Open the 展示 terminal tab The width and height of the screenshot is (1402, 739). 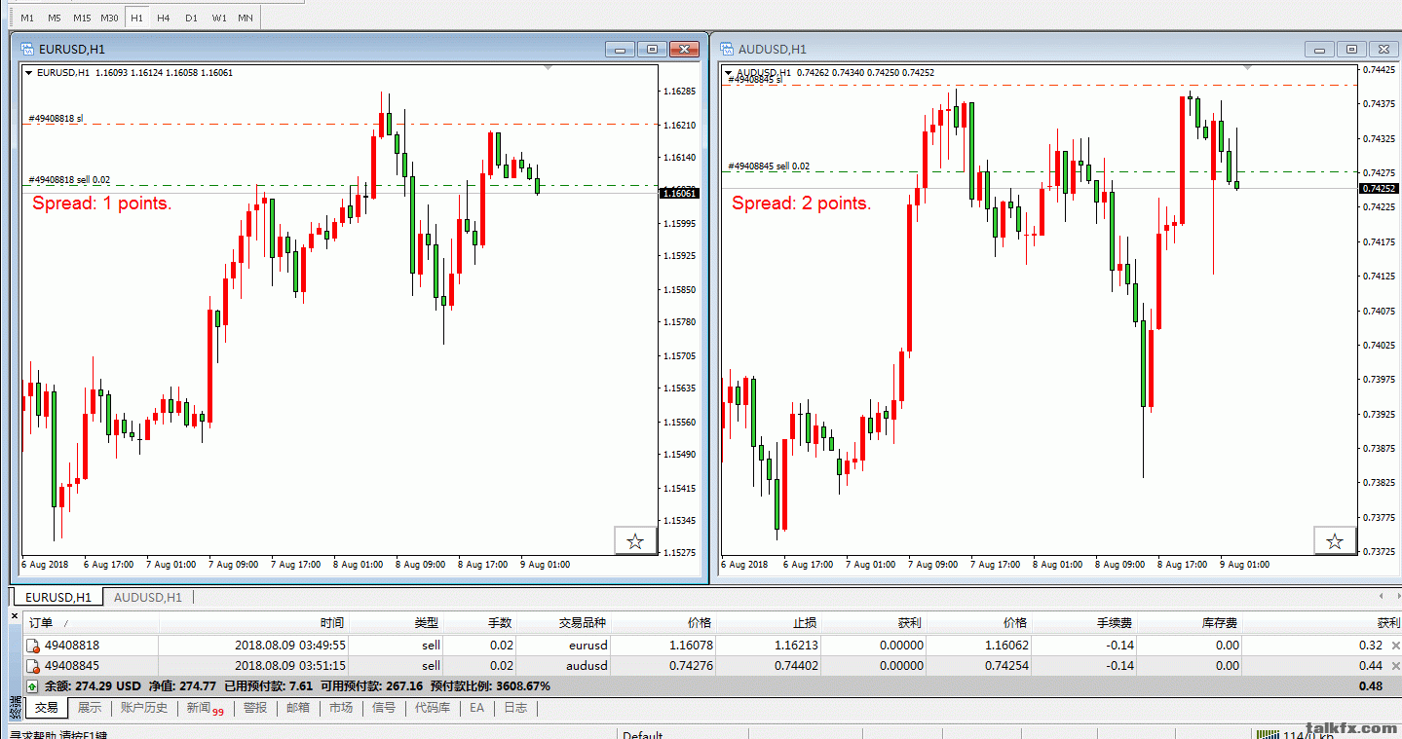(x=90, y=708)
